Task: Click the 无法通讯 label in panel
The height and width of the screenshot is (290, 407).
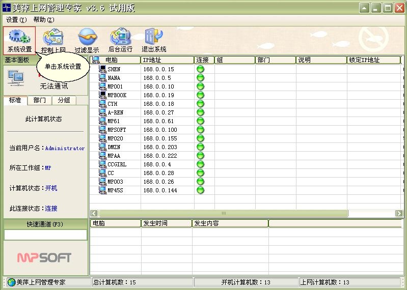Action: [x=54, y=86]
